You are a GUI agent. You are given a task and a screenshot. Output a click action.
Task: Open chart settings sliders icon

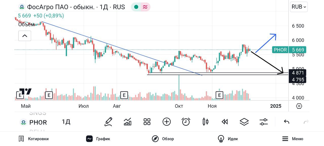264,122
